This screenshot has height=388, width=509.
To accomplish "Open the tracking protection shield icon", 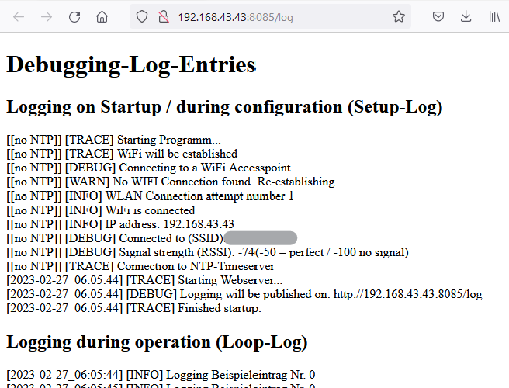I will (142, 16).
